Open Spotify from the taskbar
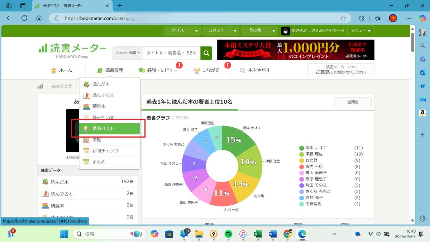Image resolution: width=430 pixels, height=242 pixels. point(228,234)
